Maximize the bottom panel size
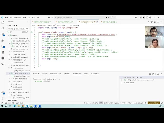The image size is (164, 123). pos(158,74)
